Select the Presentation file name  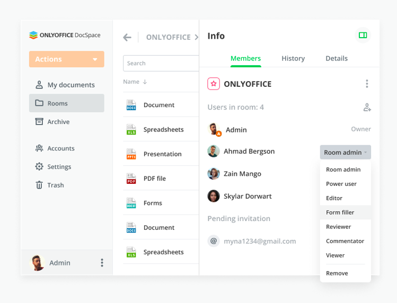pyautogui.click(x=163, y=154)
